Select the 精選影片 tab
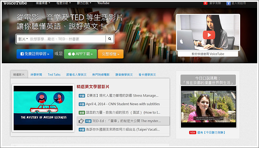 click(x=19, y=74)
